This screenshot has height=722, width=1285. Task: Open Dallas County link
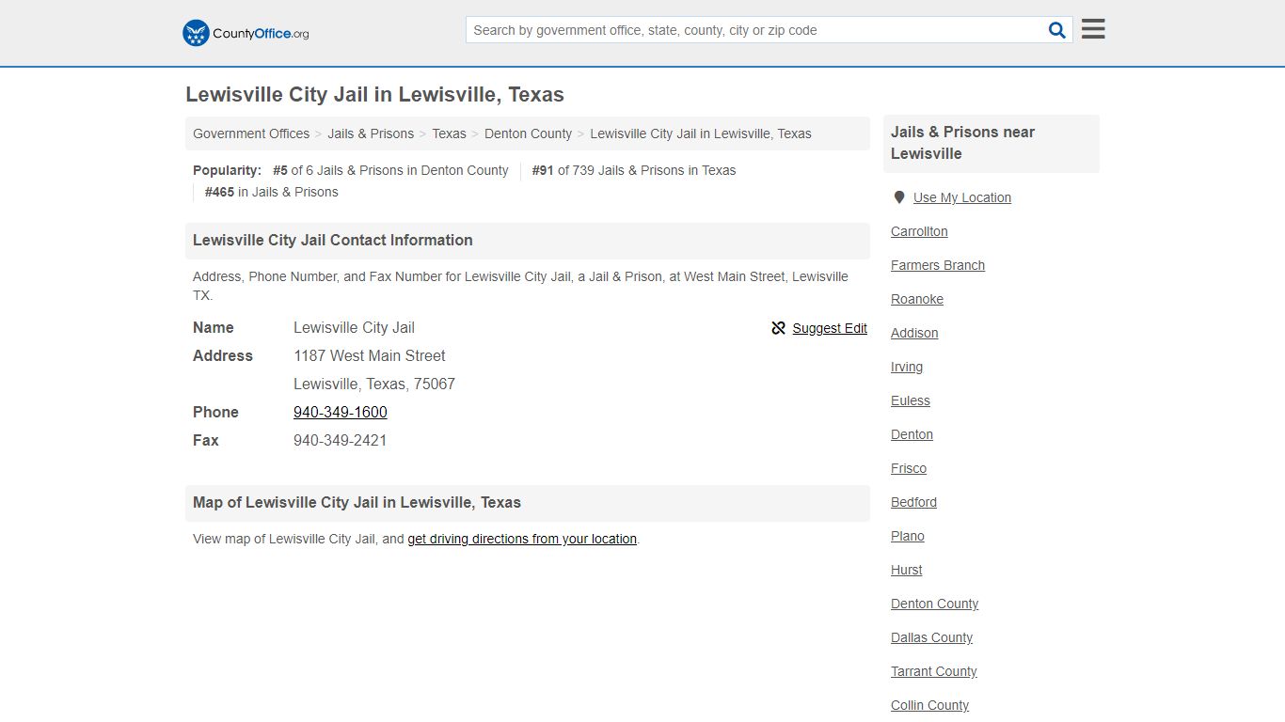(931, 637)
